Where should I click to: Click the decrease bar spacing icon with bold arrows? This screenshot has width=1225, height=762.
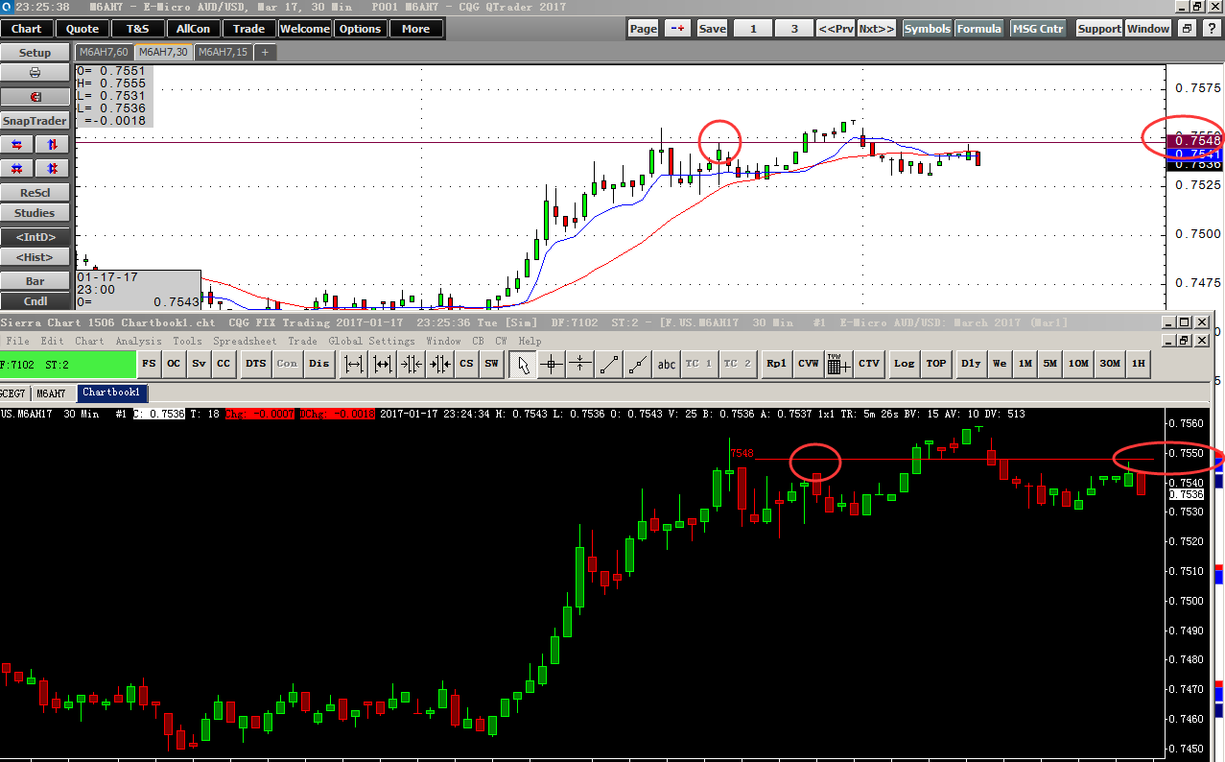pos(383,364)
